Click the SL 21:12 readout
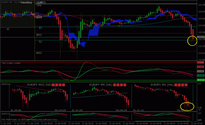The image size is (205, 125). (x=138, y=110)
